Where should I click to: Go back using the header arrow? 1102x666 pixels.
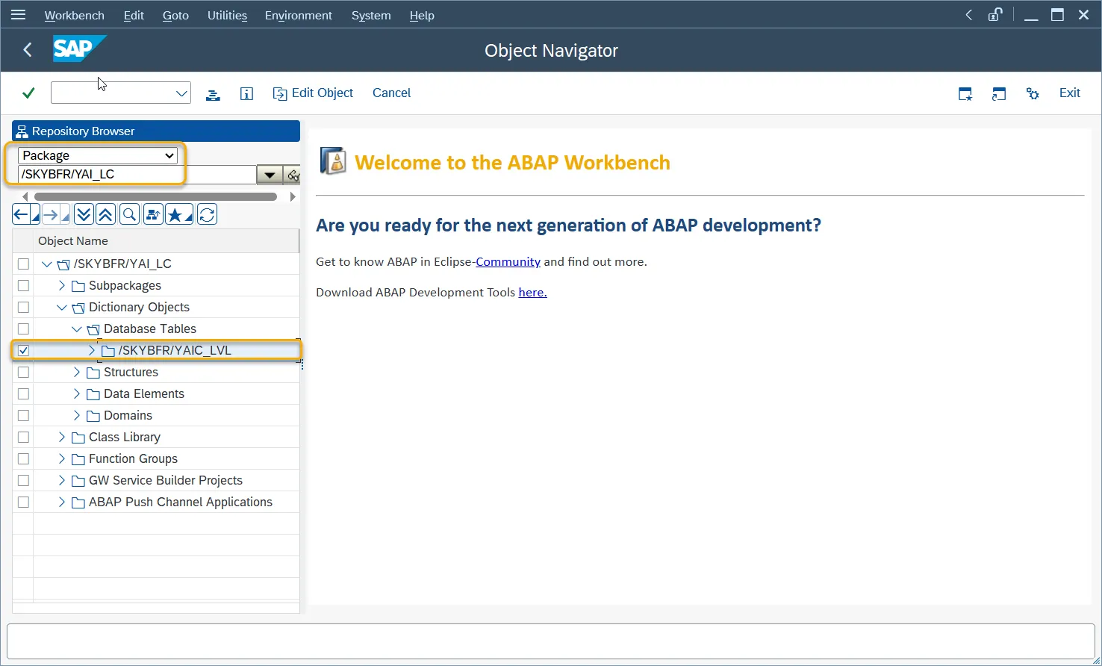point(28,50)
